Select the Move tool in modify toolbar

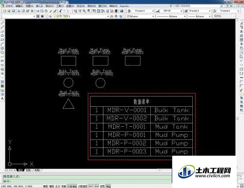click(x=242, y=44)
